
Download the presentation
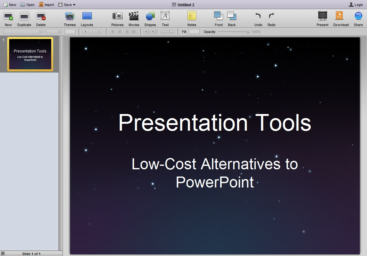coord(341,19)
